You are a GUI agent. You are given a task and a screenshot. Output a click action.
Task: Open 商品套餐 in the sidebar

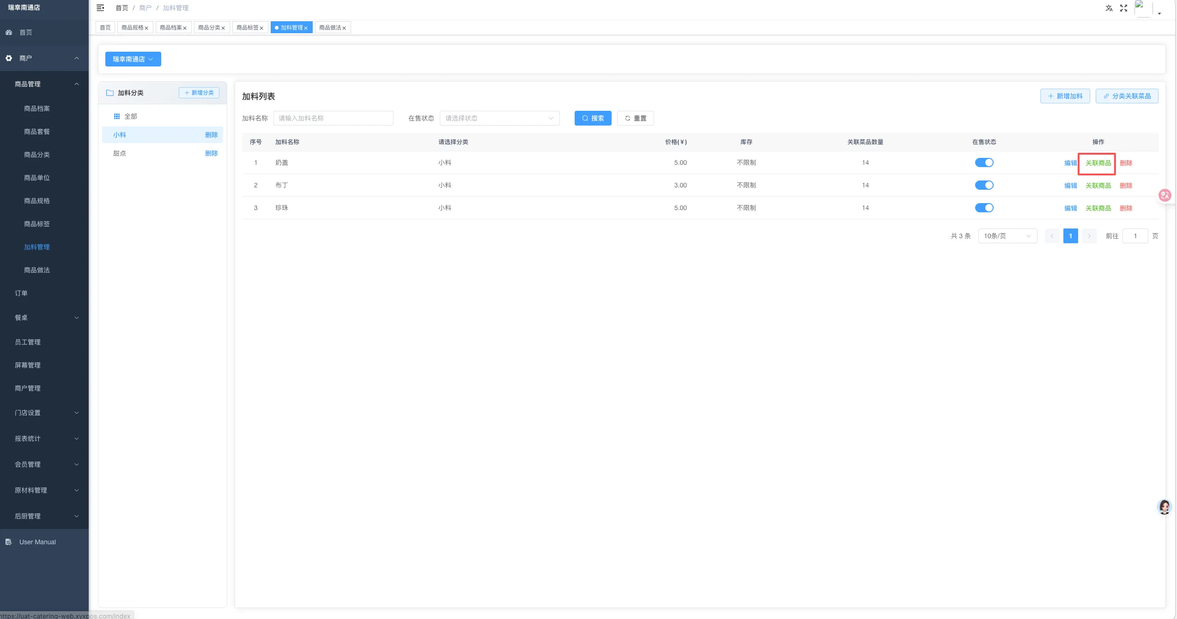(37, 132)
